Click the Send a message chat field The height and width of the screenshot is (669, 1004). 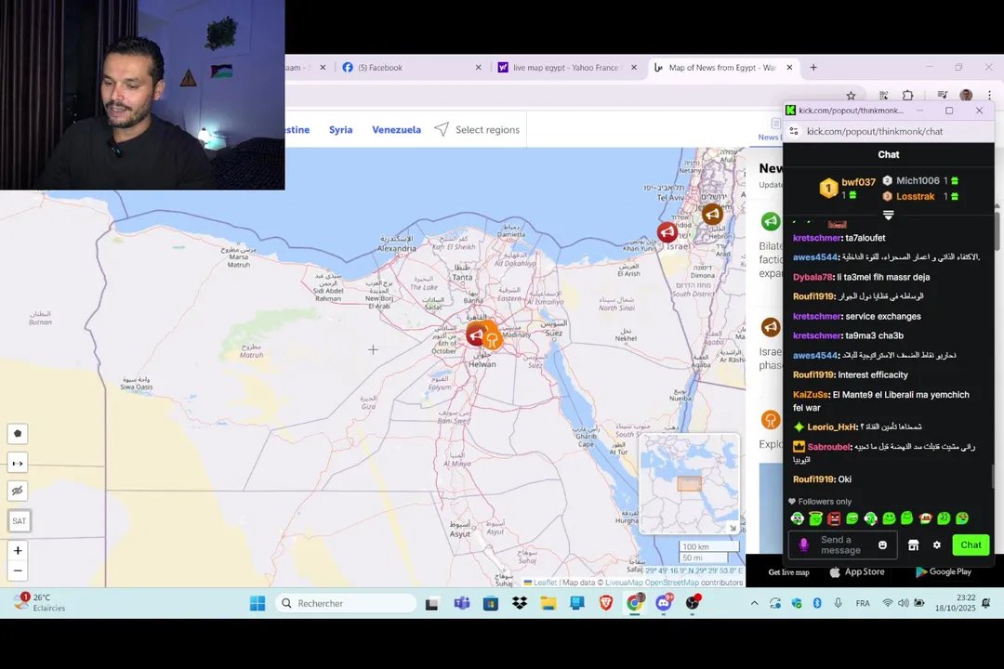843,544
